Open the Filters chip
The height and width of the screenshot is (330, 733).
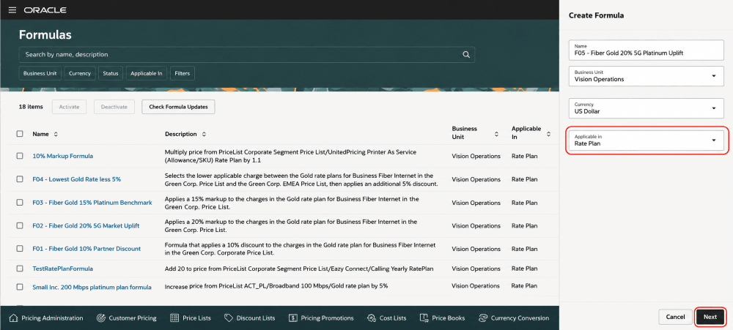[183, 73]
